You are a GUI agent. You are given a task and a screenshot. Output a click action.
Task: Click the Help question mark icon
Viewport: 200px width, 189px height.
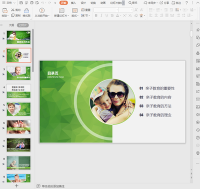186,3
